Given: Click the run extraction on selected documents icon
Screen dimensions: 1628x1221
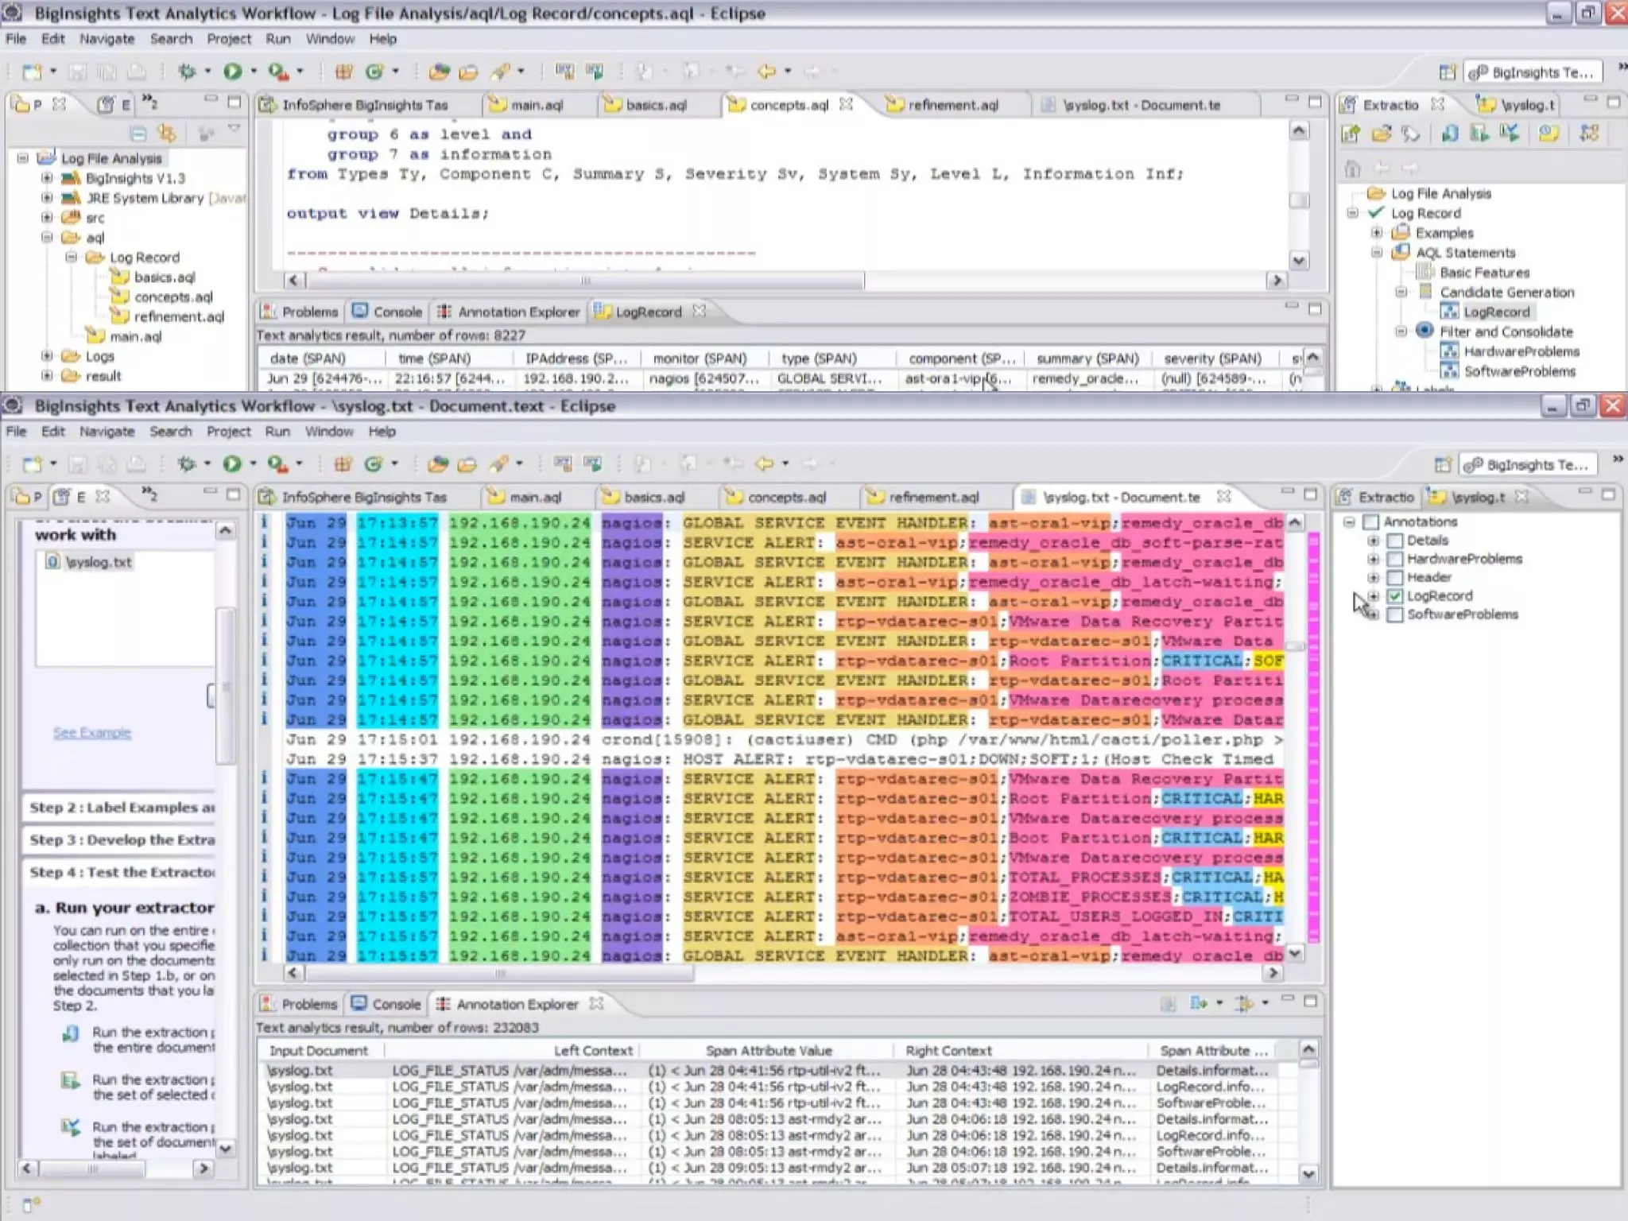Looking at the screenshot, I should (71, 1081).
